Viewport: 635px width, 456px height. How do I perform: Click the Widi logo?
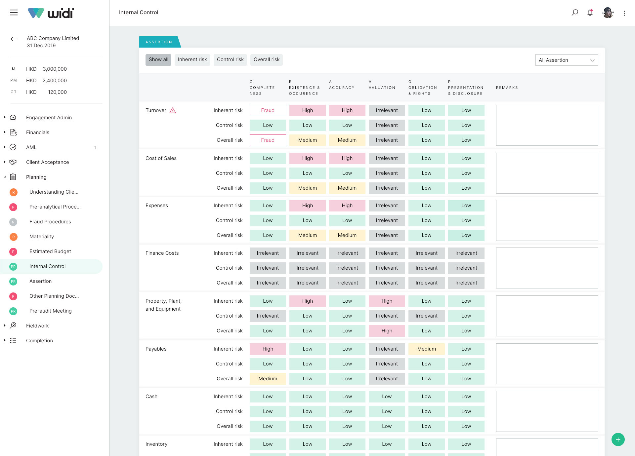[x=51, y=13]
